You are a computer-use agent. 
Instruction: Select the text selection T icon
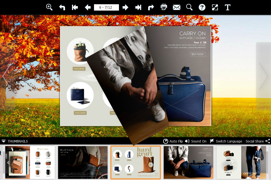227,7
